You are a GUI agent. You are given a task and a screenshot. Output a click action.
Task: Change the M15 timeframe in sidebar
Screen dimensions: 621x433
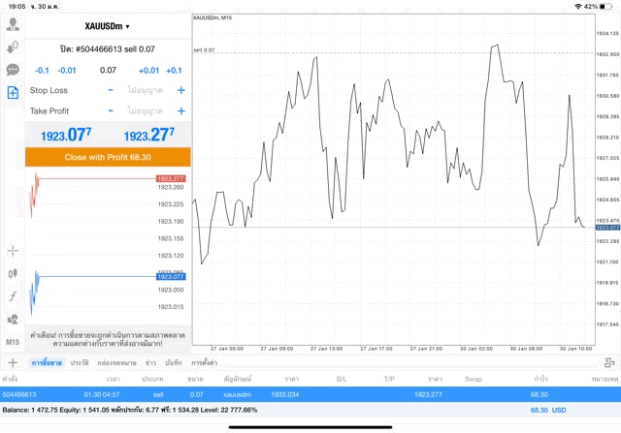pos(13,342)
